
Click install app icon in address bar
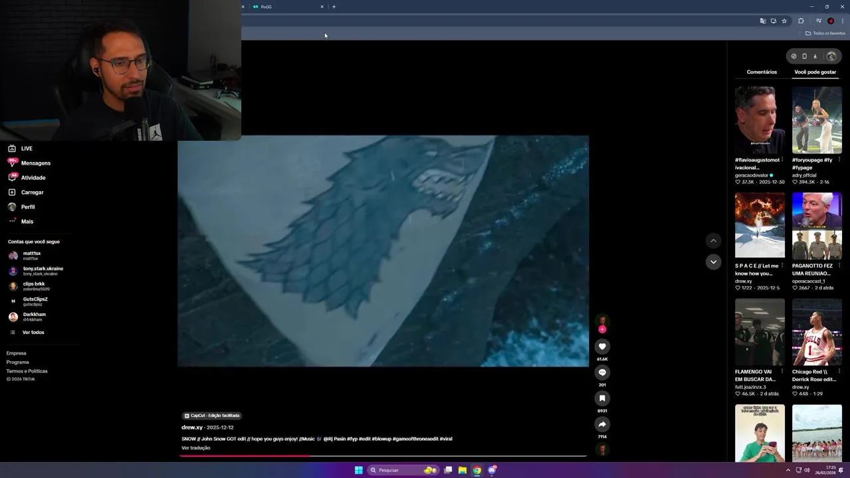tap(774, 21)
